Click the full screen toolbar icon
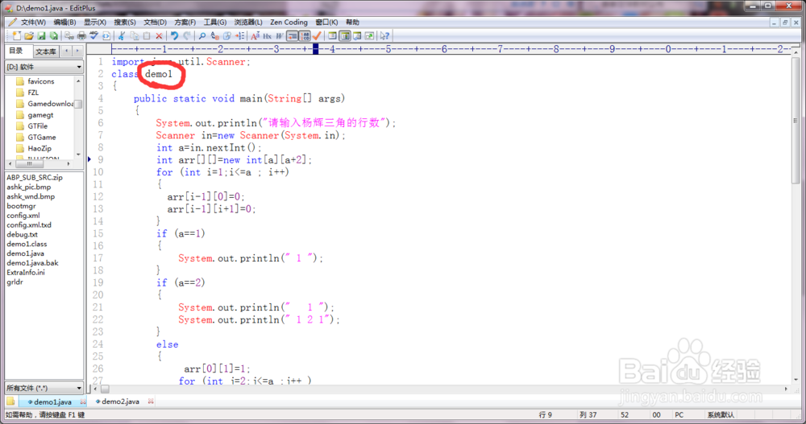Image resolution: width=806 pixels, height=424 pixels. click(x=369, y=35)
